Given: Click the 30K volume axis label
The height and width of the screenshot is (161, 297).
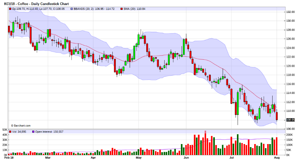Looking at the screenshot, I should click(5, 140).
